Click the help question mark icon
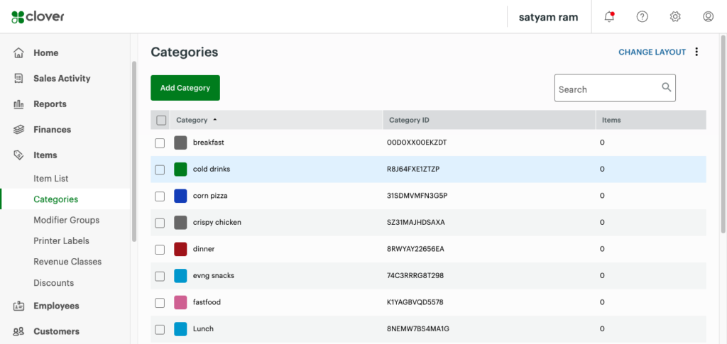The width and height of the screenshot is (727, 344). point(642,16)
